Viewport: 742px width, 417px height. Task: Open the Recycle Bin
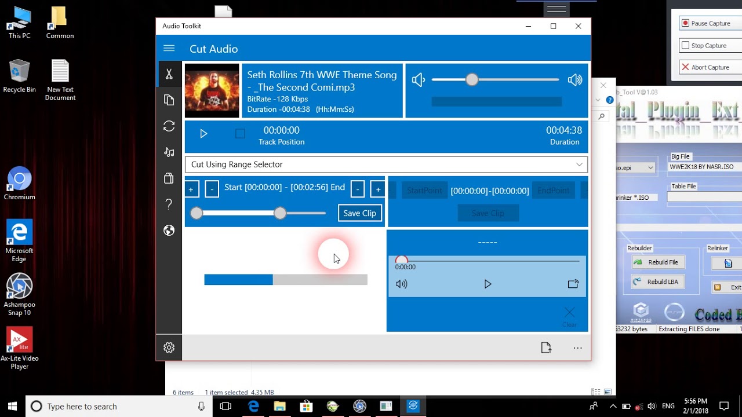19,76
